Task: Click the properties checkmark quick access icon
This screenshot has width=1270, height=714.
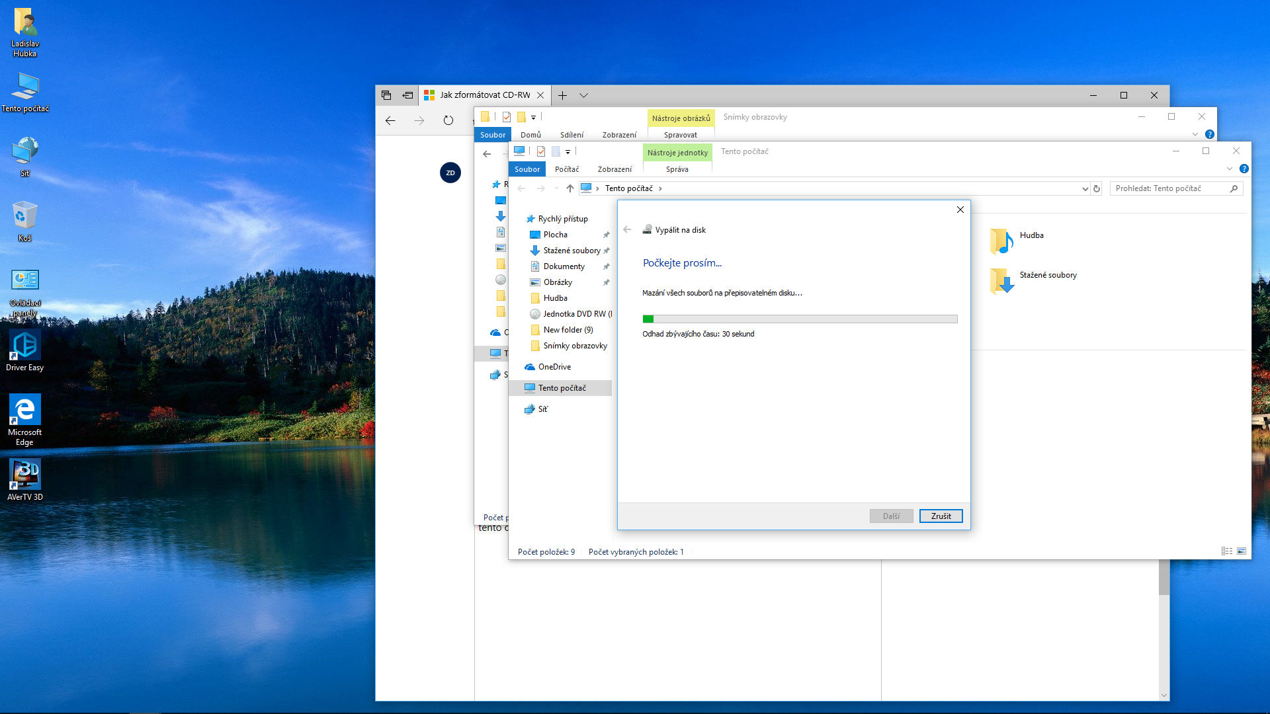Action: coord(540,151)
